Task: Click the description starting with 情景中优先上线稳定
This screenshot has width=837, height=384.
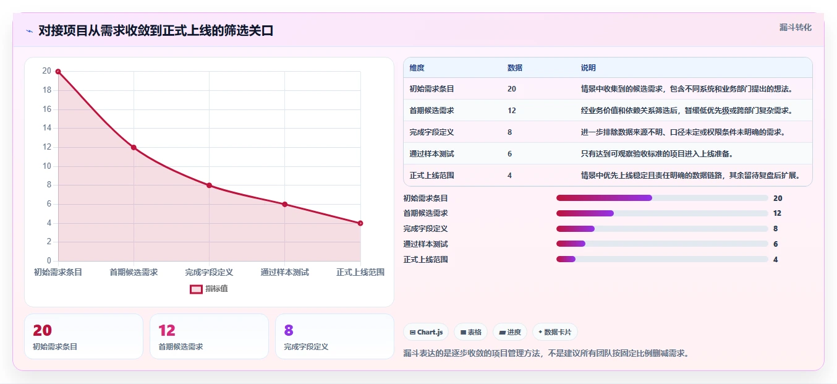Action: coord(690,176)
